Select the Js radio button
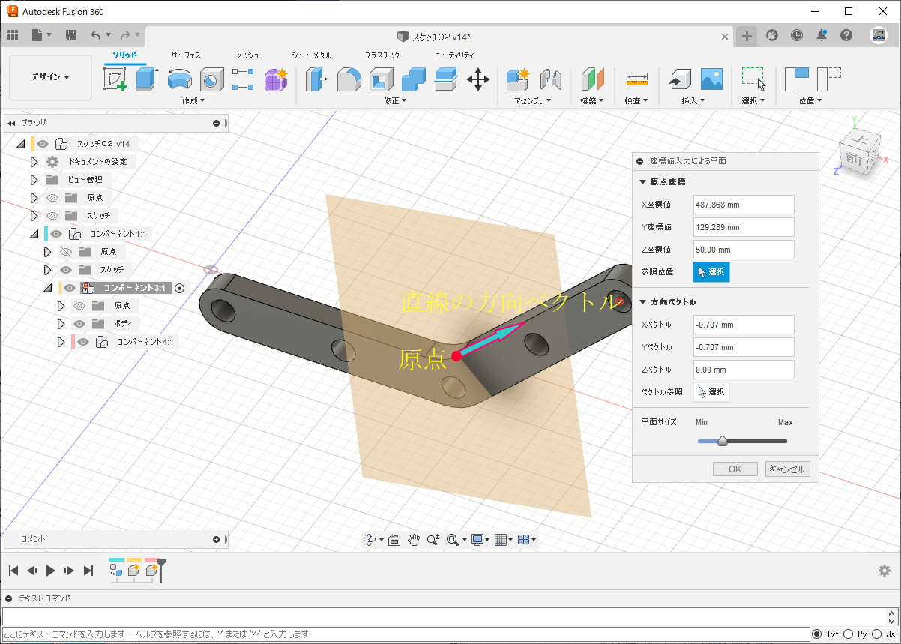 [878, 634]
